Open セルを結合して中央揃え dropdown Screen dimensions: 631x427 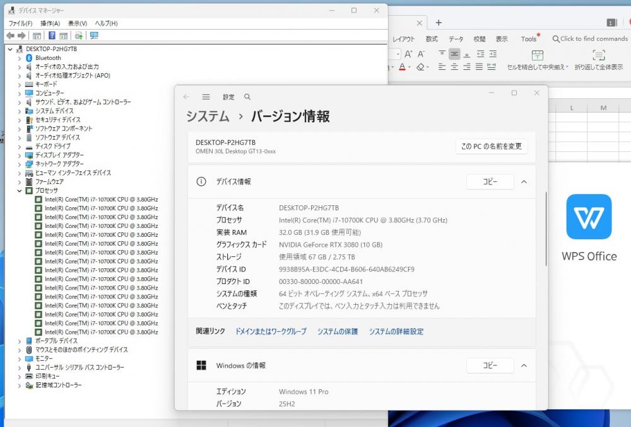(567, 67)
